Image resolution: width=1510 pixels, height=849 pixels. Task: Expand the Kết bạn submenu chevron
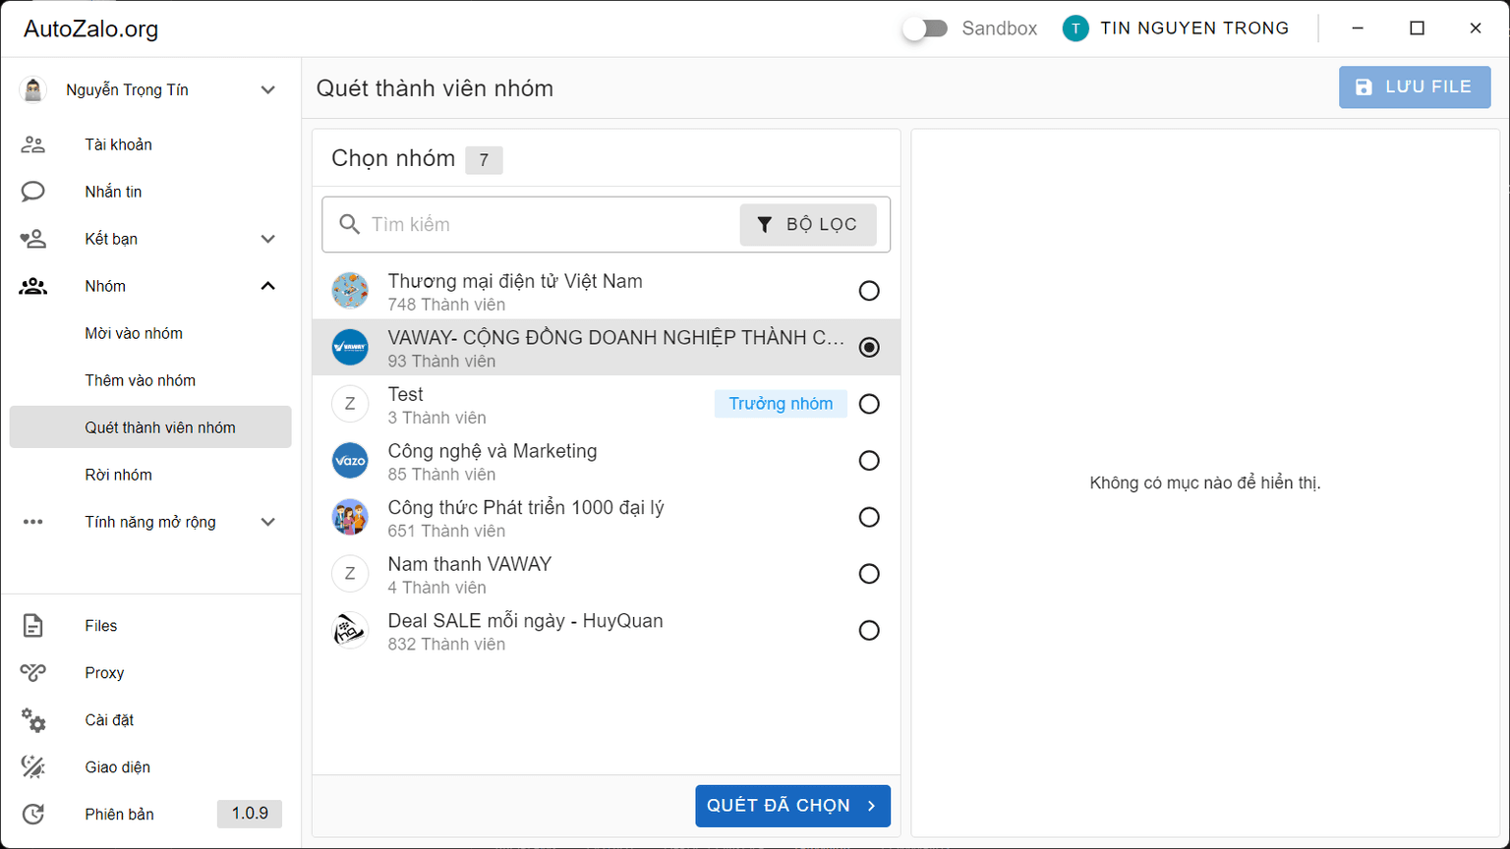click(x=267, y=239)
